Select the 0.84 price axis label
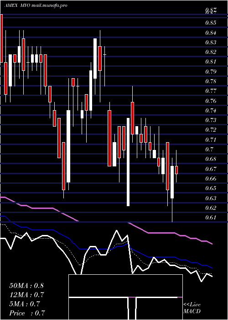The height and width of the screenshot is (320, 228). [x=211, y=32]
